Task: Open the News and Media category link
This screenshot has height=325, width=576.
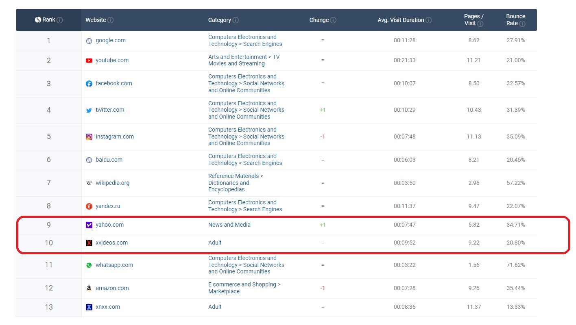Action: [229, 225]
